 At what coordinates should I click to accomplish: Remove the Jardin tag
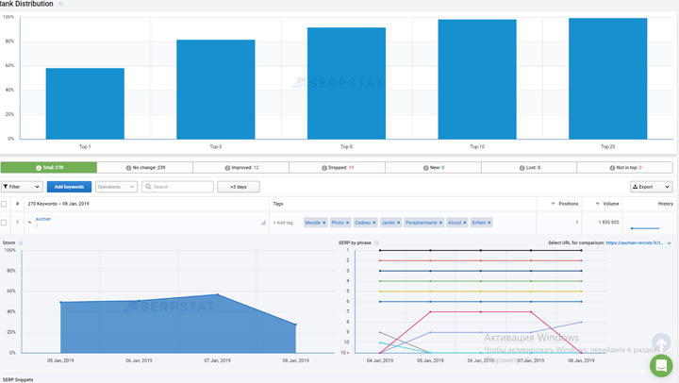pyautogui.click(x=398, y=223)
